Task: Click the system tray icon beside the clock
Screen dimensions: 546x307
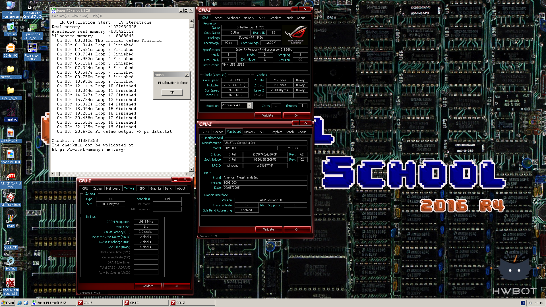Action: click(x=531, y=303)
